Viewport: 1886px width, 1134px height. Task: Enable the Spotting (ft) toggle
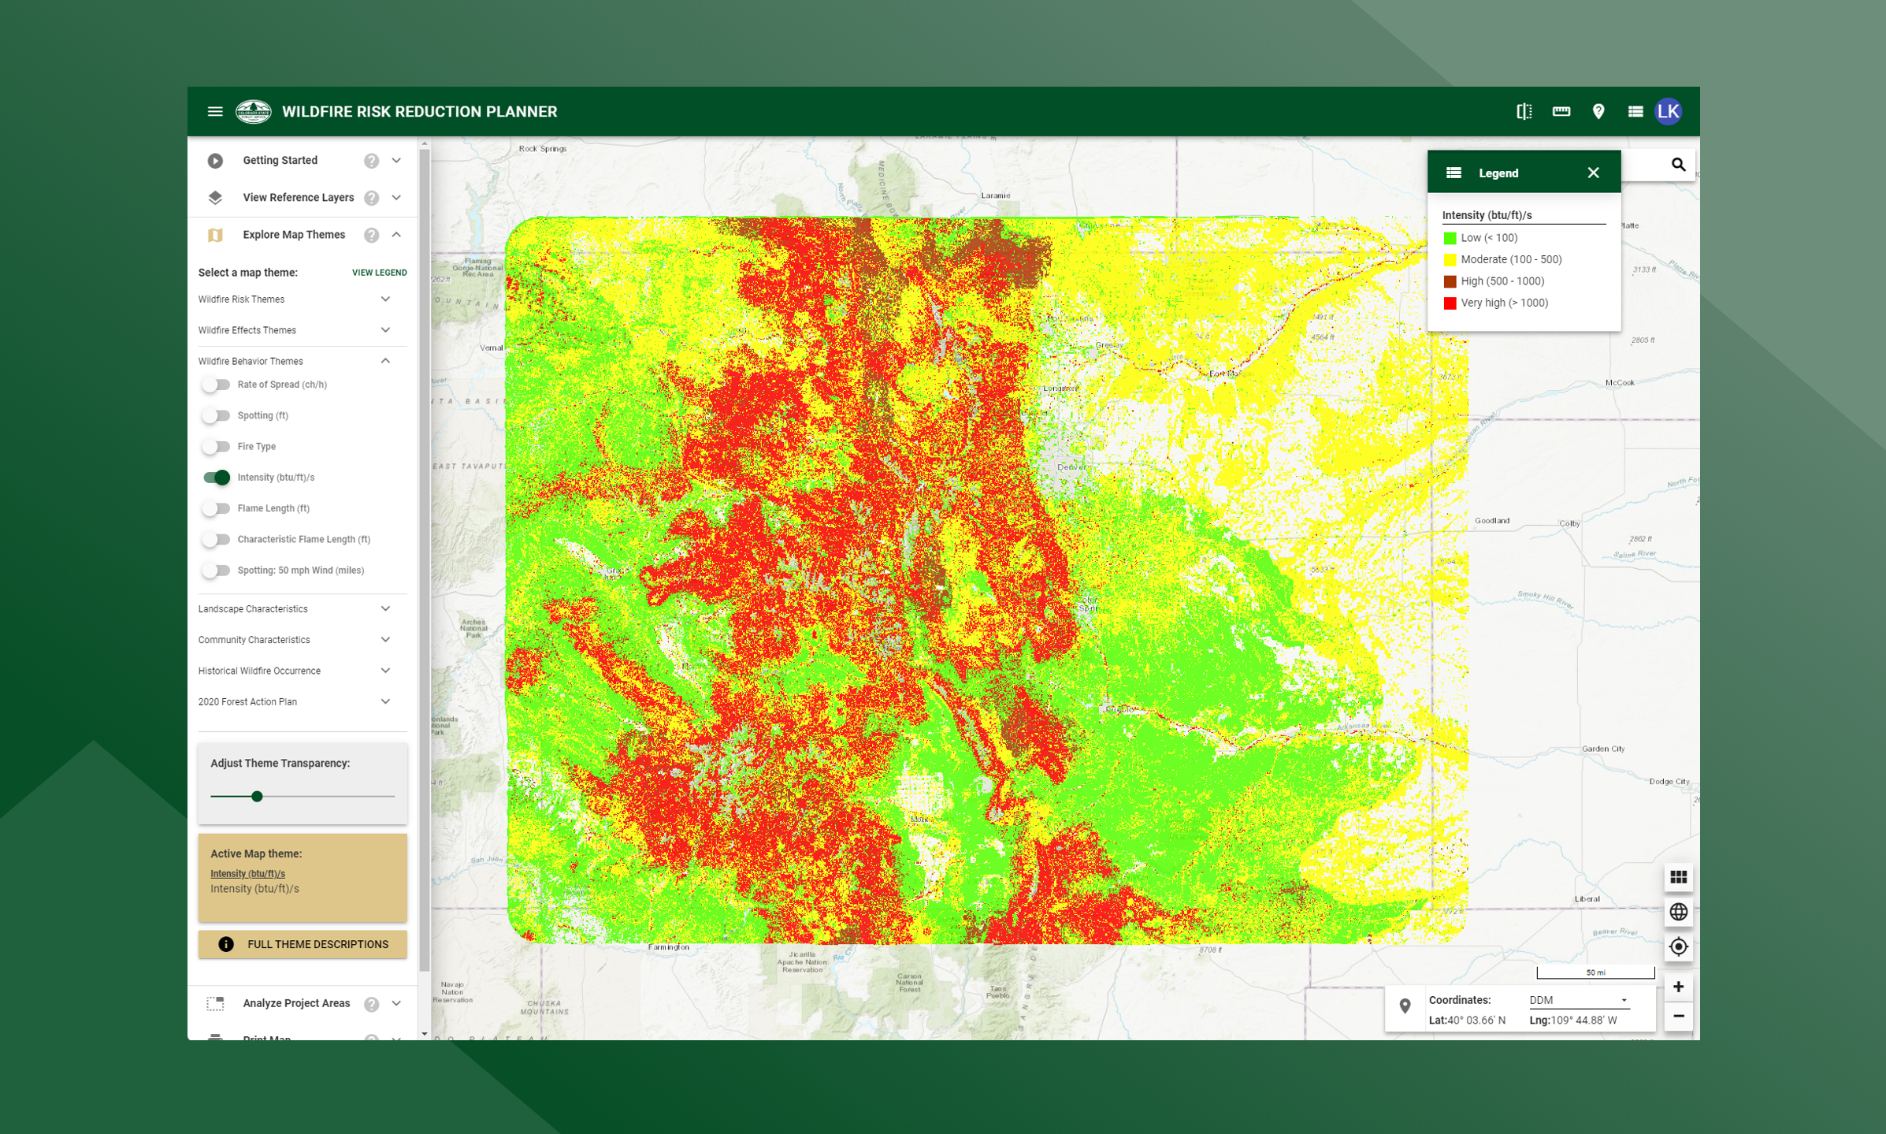[x=216, y=415]
